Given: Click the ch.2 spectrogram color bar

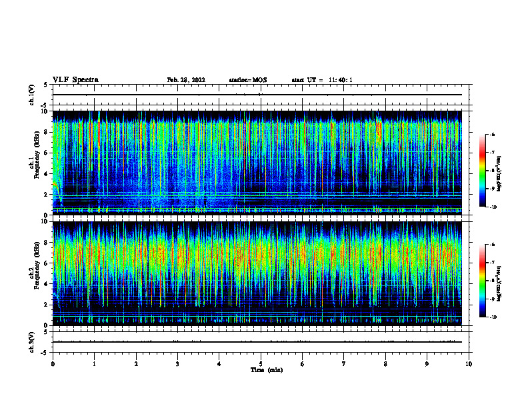Looking at the screenshot, I should tap(482, 281).
